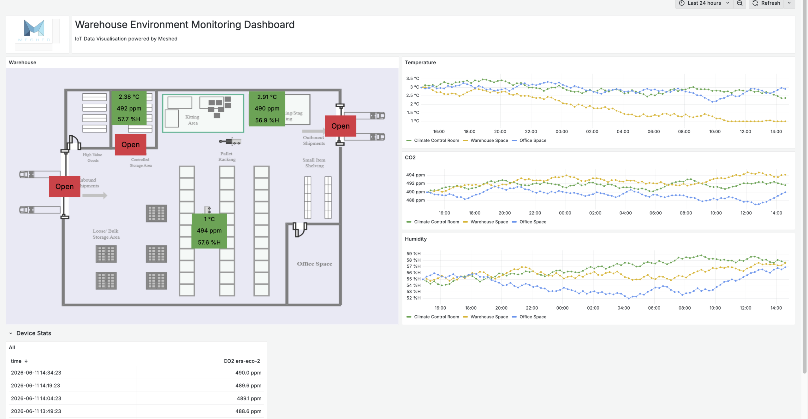Click the 57.7 %H sensor reading
Viewport: 808px width, 419px height.
point(129,119)
